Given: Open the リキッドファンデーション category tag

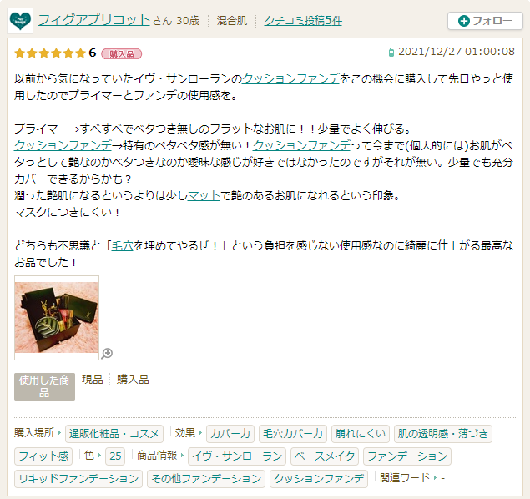Looking at the screenshot, I should pyautogui.click(x=78, y=479).
